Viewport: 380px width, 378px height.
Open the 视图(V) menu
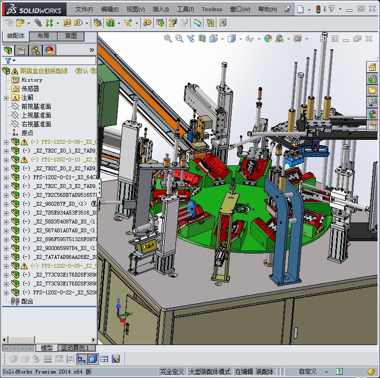pos(136,9)
